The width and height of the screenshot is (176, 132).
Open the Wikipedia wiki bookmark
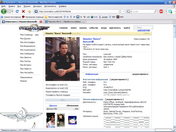[87, 17]
